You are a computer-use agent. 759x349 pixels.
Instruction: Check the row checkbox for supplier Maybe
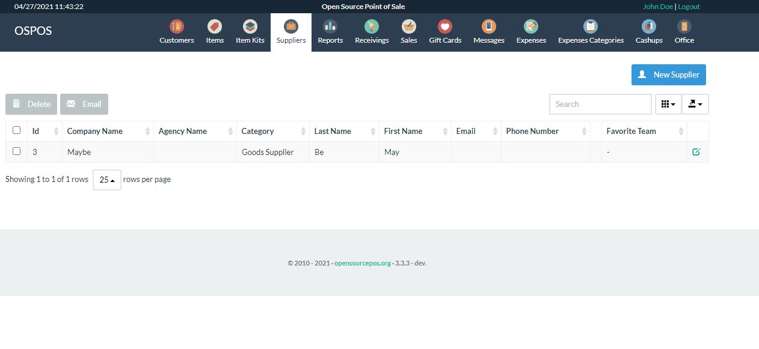point(16,151)
